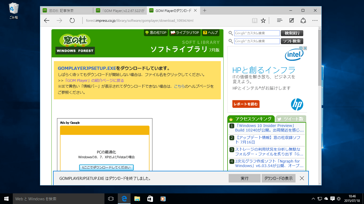The image size is (364, 204).
Task: Click the browser forward arrow
Action: coord(59,20)
